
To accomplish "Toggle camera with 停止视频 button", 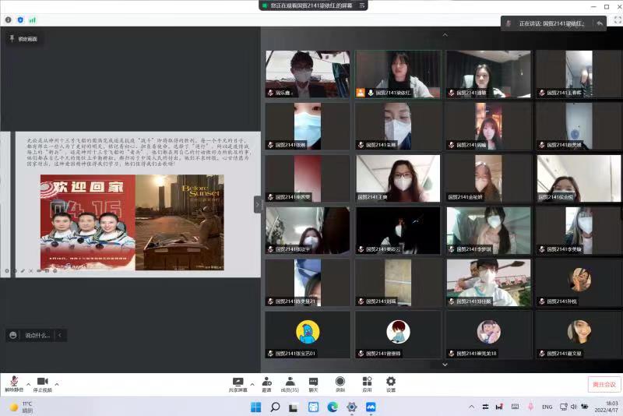I will [42, 380].
